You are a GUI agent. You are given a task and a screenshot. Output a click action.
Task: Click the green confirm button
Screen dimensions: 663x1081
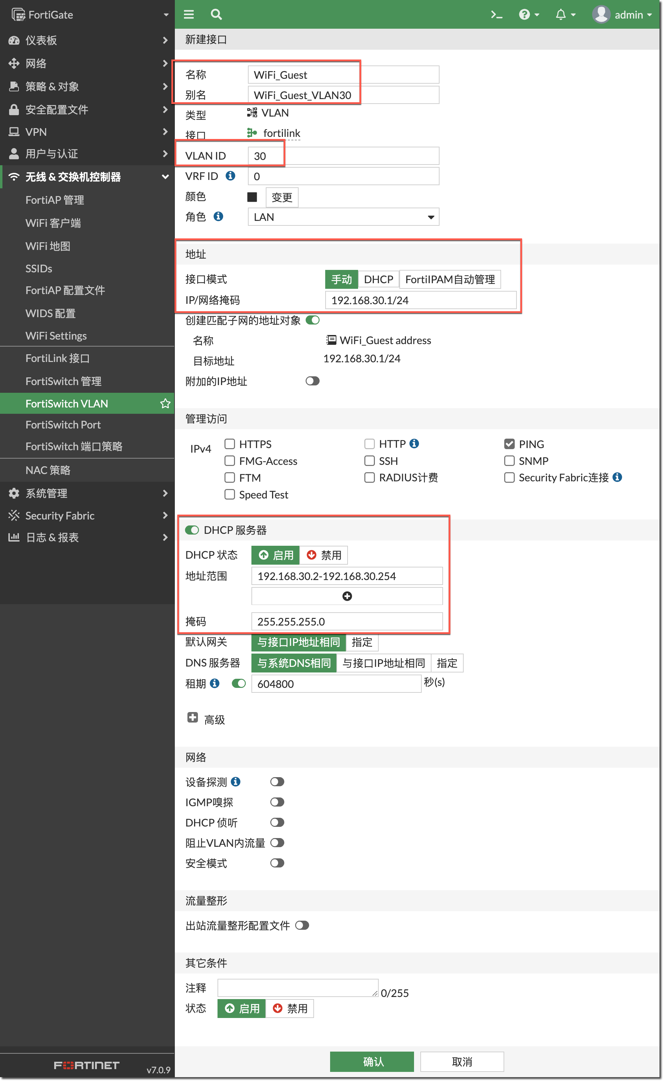(371, 1061)
